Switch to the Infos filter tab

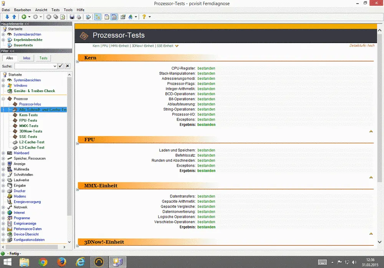[x=27, y=58]
